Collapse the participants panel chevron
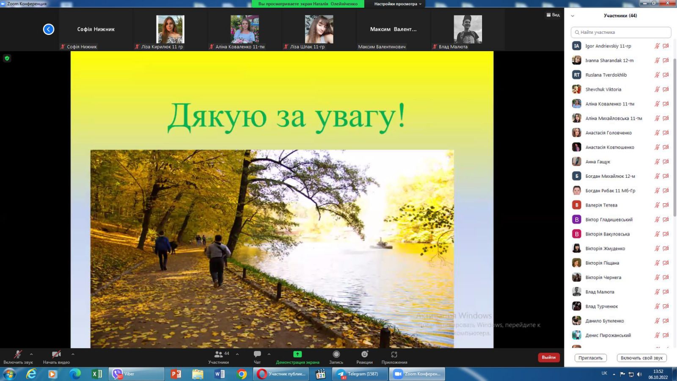The width and height of the screenshot is (677, 381). tap(572, 16)
